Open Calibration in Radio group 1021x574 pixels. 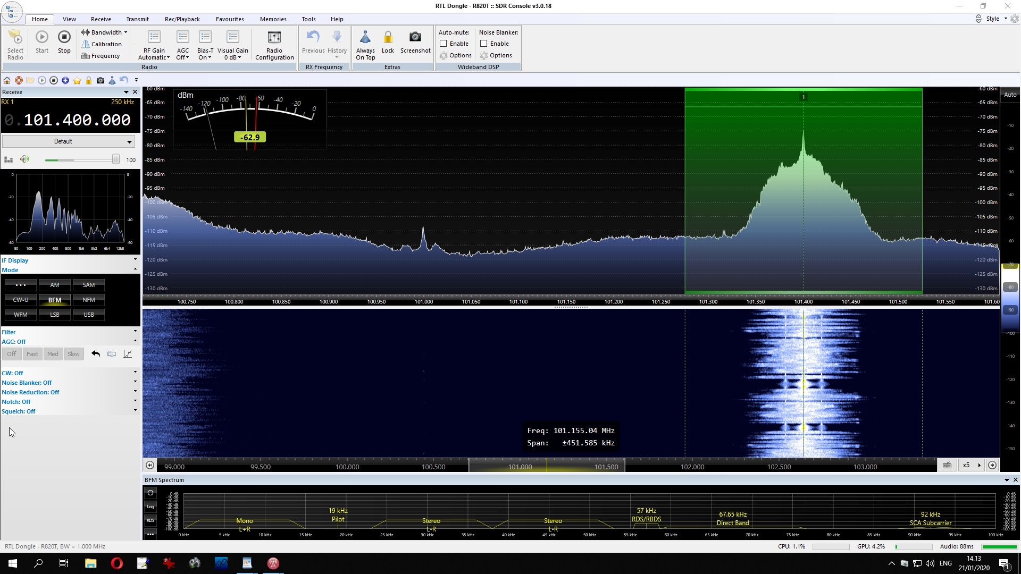click(x=102, y=44)
